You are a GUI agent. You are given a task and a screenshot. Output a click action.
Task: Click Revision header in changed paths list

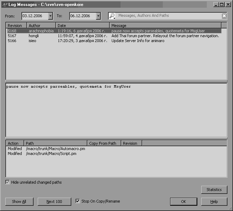(x=131, y=143)
